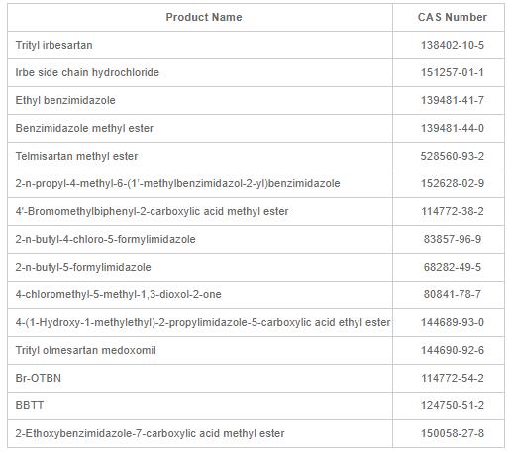
Task: Click the Product Name column header
Action: coord(204,17)
